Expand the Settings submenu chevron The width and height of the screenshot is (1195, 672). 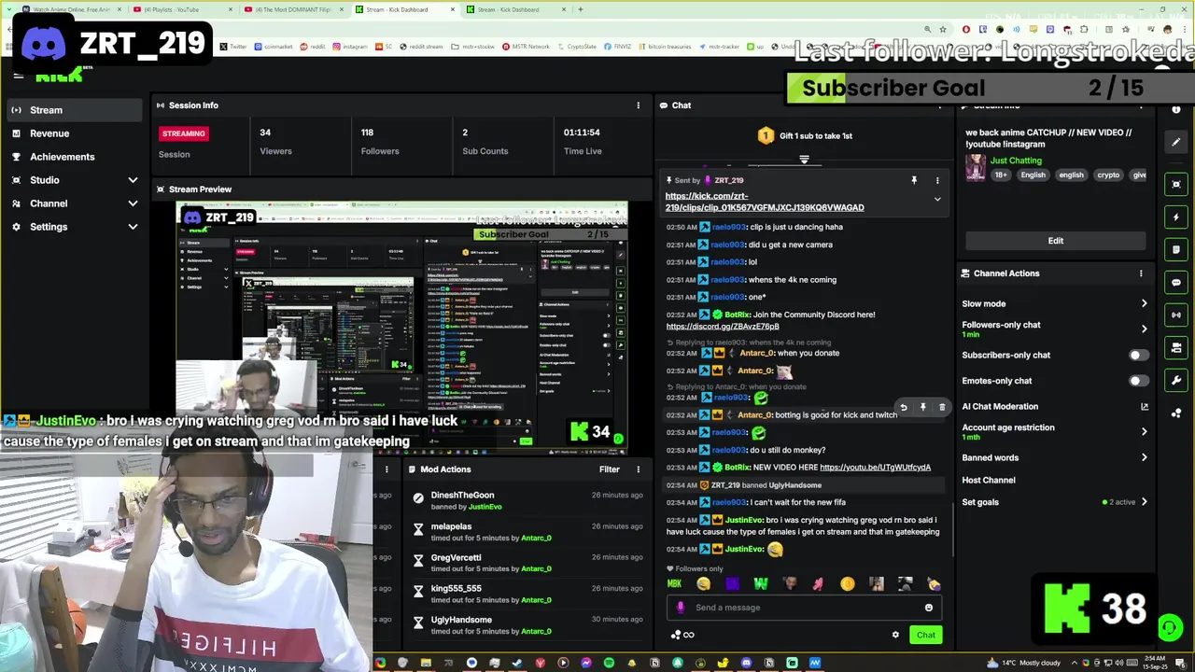(133, 227)
